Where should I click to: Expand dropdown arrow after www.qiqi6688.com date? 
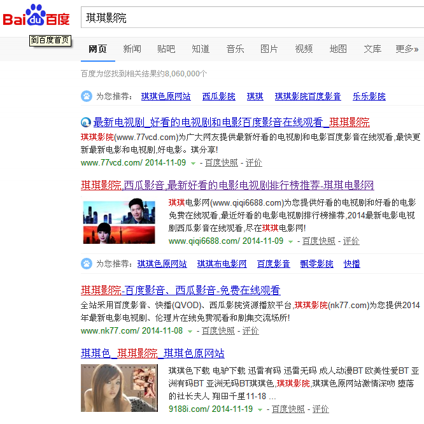click(x=290, y=242)
